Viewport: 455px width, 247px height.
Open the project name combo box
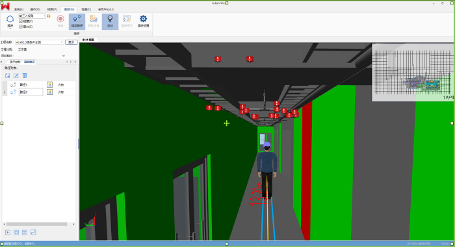(x=39, y=42)
